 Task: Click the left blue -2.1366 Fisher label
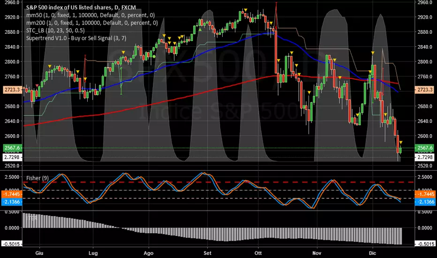[12, 202]
